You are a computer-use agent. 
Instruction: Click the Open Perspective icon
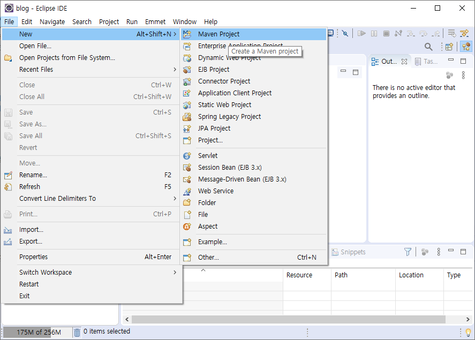449,47
